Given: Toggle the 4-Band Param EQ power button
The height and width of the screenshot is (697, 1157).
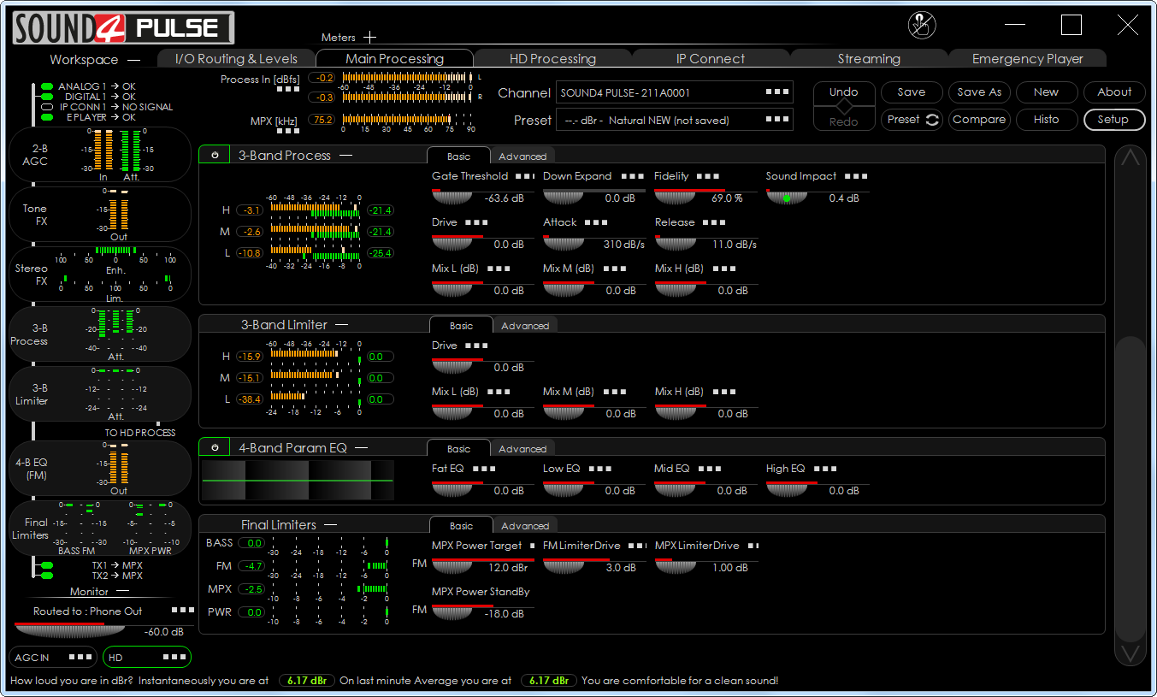Looking at the screenshot, I should (215, 447).
